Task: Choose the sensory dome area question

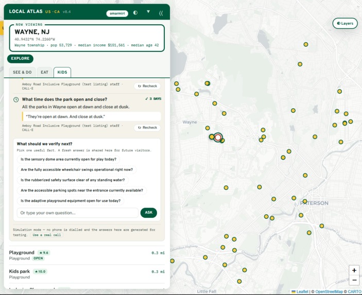Action: (68, 159)
